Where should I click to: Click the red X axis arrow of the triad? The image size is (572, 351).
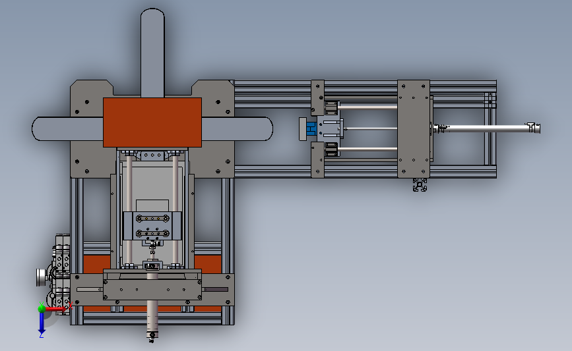[55, 309]
